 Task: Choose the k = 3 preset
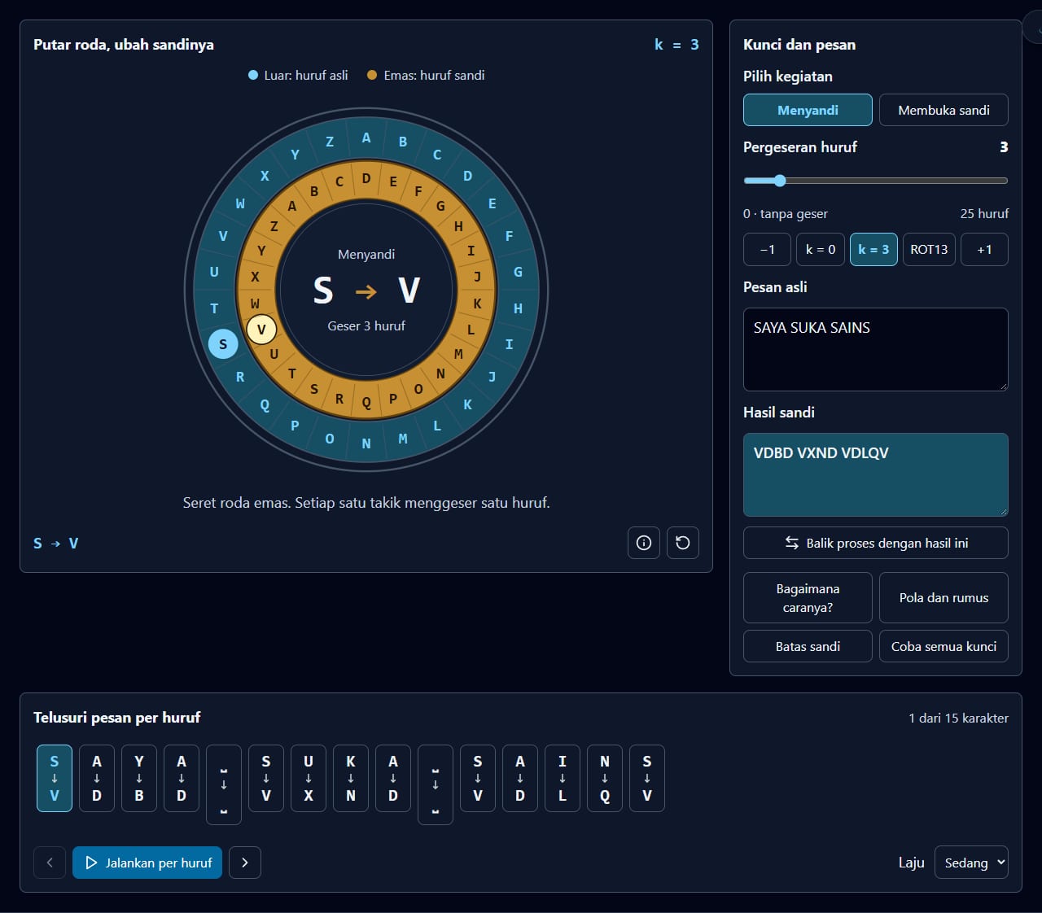coord(873,249)
